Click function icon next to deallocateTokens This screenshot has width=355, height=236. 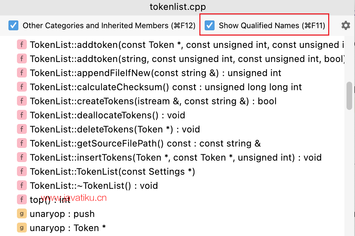point(22,115)
